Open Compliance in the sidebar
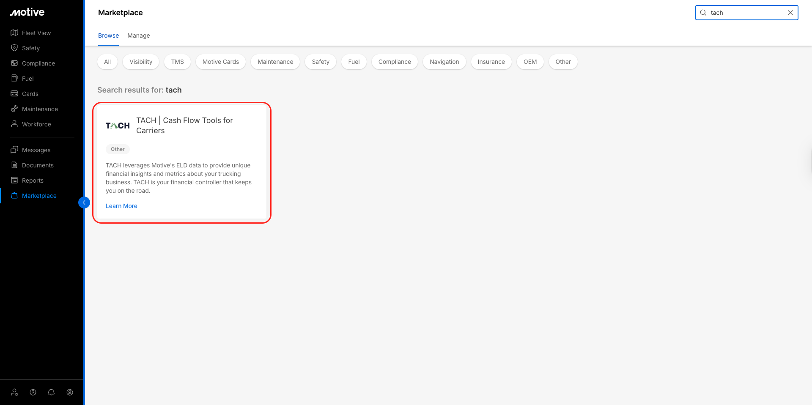 tap(38, 63)
